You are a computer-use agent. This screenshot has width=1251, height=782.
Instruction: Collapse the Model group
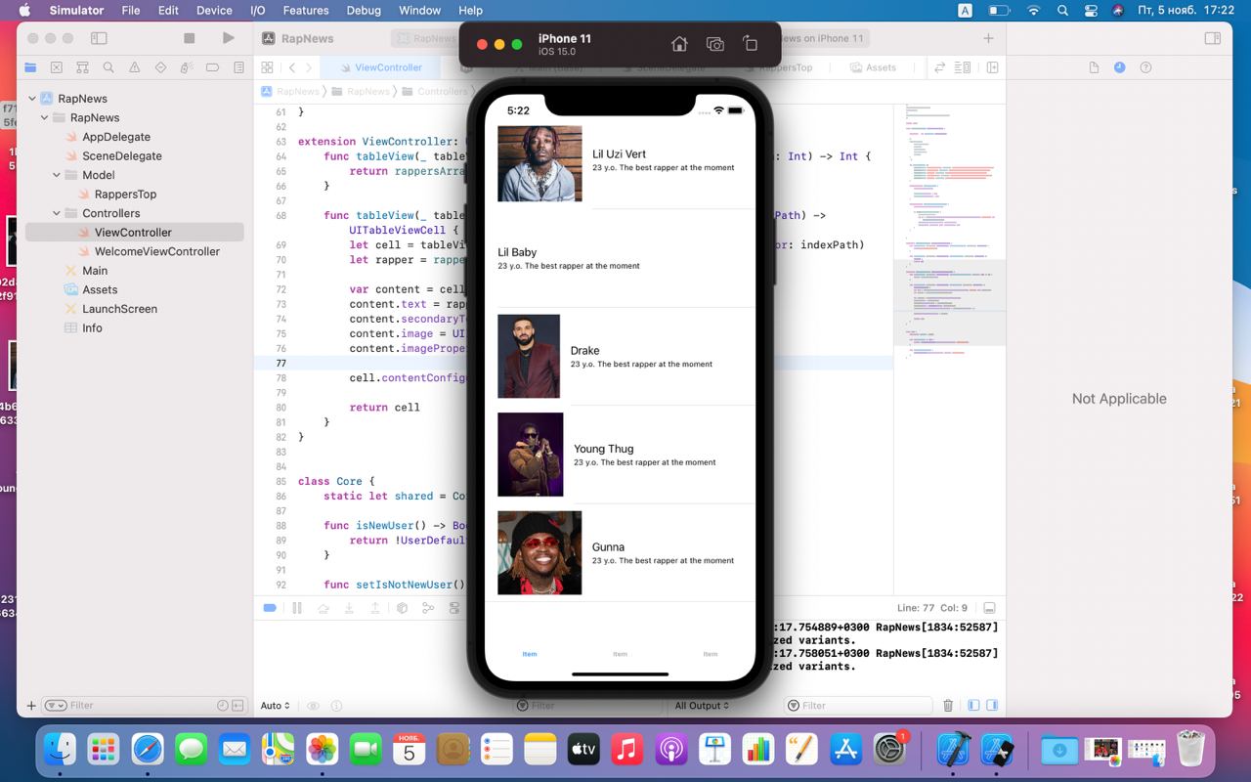(58, 176)
